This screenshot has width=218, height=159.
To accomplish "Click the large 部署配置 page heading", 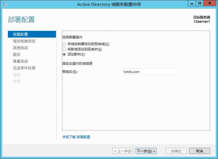I will 21,20.
